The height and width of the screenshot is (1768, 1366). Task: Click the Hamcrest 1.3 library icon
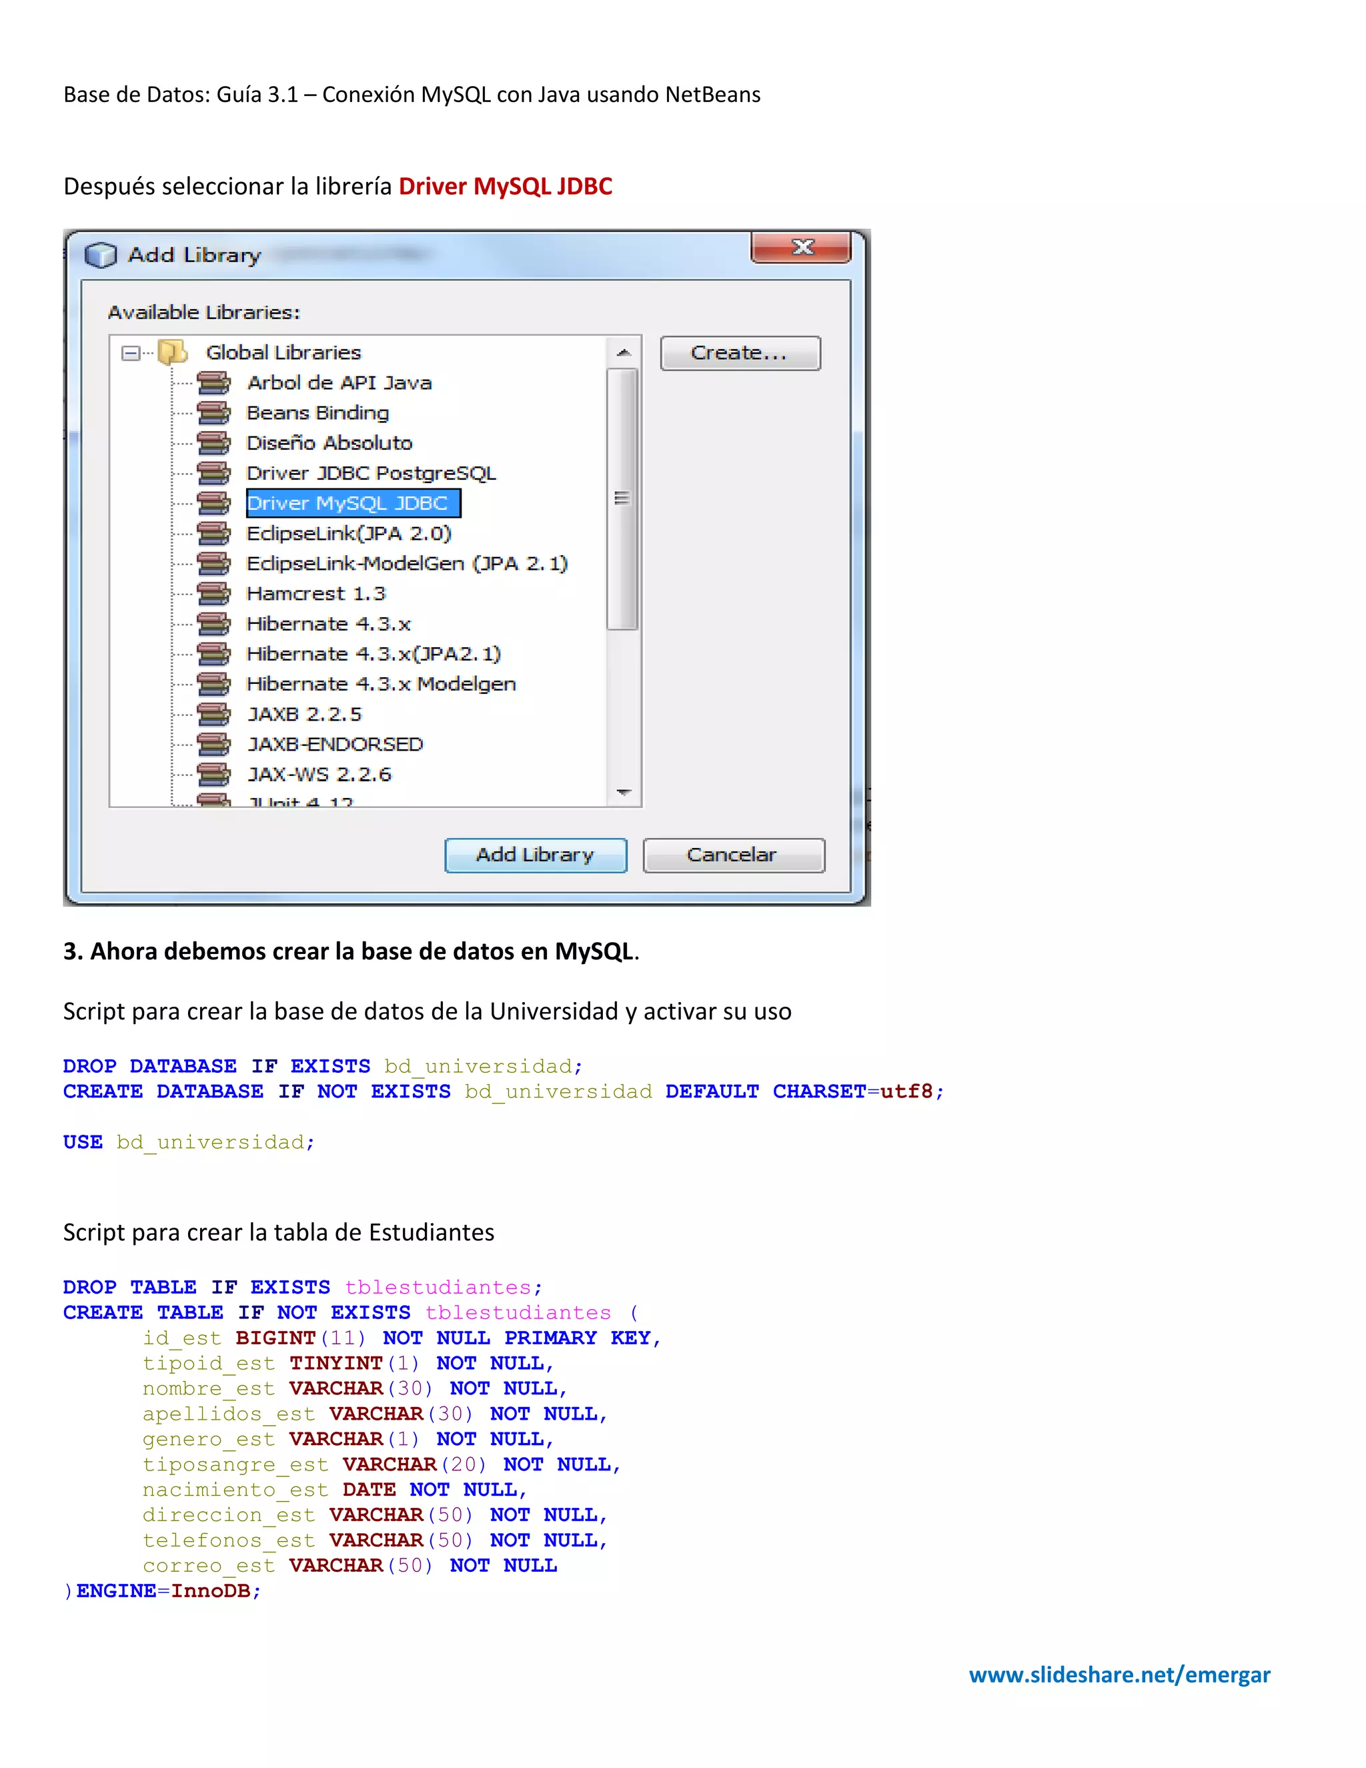click(x=213, y=593)
